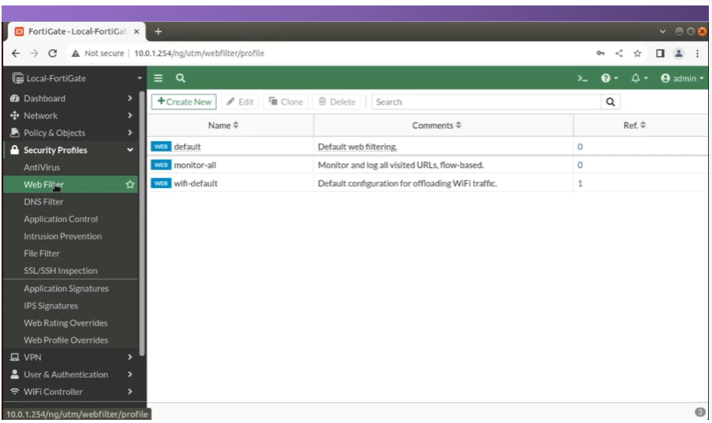Image resolution: width=712 pixels, height=423 pixels.
Task: Click the Not secure warning icon
Action: (x=76, y=53)
